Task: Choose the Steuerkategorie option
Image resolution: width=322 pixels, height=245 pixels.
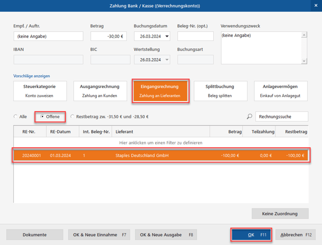Action: click(39, 91)
